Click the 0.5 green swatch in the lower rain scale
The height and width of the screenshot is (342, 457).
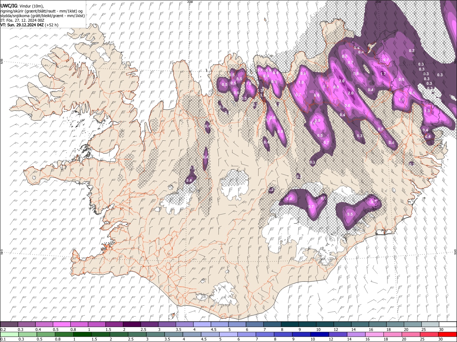pyautogui.click(x=46, y=334)
